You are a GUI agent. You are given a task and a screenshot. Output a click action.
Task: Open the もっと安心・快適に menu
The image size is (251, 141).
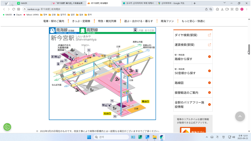click(193, 21)
